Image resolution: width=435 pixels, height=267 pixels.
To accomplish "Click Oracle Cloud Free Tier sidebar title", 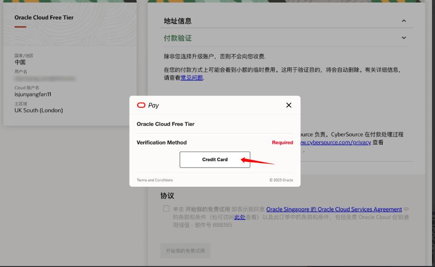I will [x=44, y=18].
